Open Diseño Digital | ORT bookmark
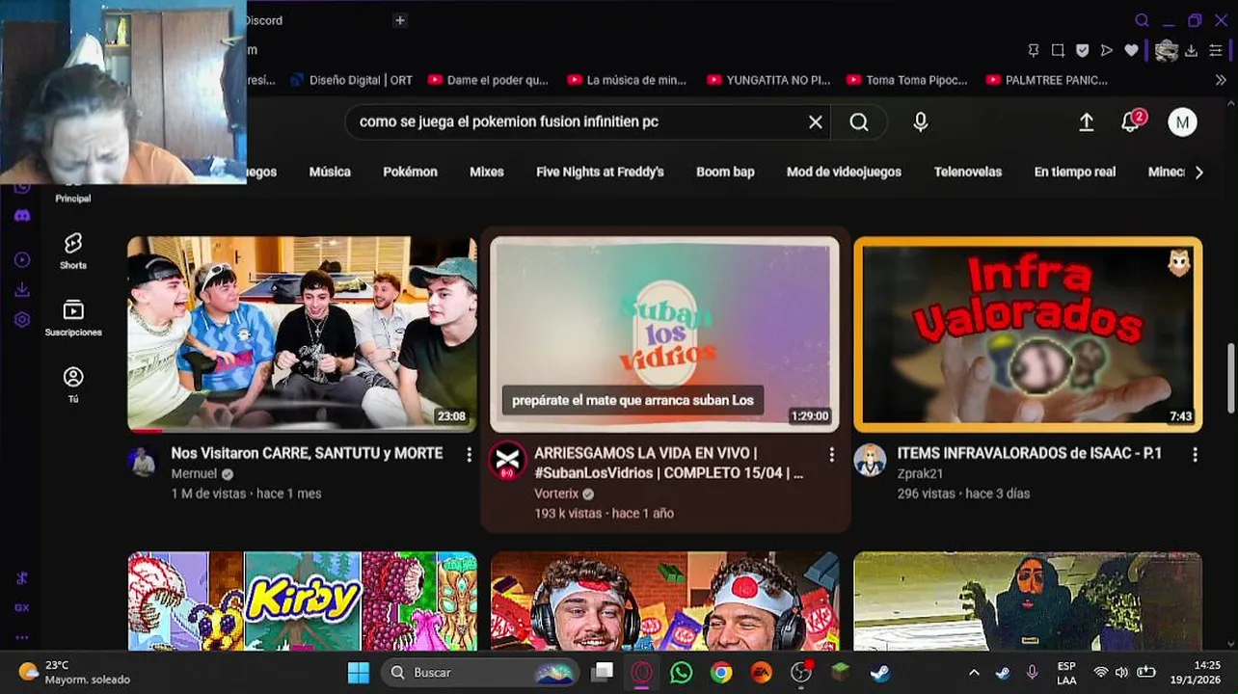 (350, 80)
